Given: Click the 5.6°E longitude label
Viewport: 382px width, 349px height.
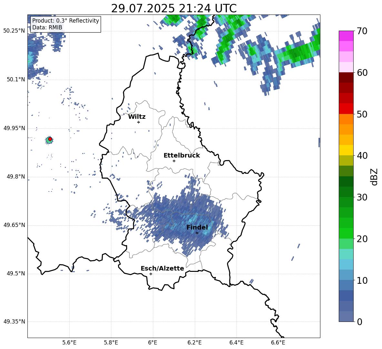Looking at the screenshot, I should click(x=69, y=343).
